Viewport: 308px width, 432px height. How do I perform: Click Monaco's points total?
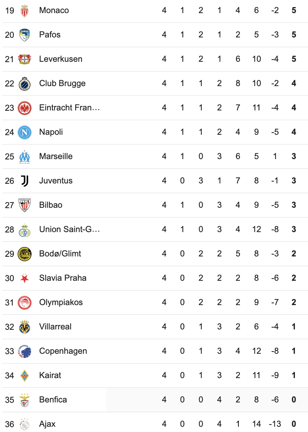tap(294, 10)
